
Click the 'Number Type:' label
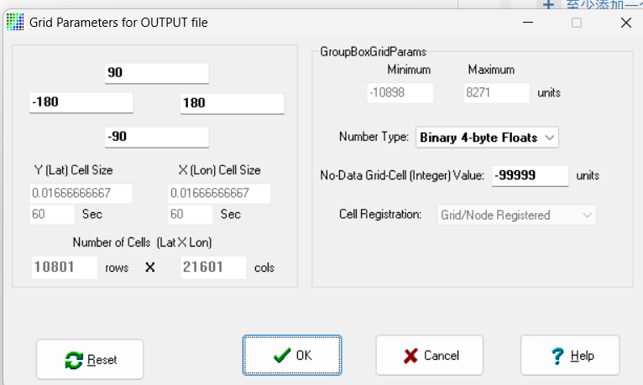coord(374,137)
